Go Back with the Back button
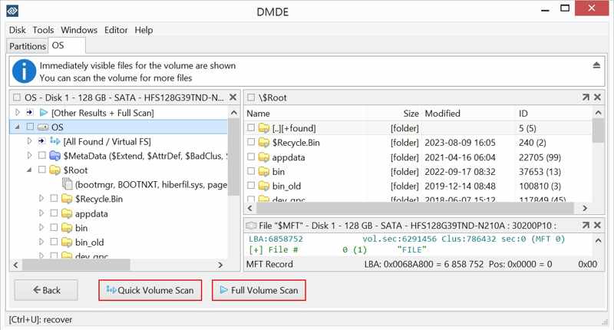Screen dimensions: 614x330 click(x=46, y=290)
